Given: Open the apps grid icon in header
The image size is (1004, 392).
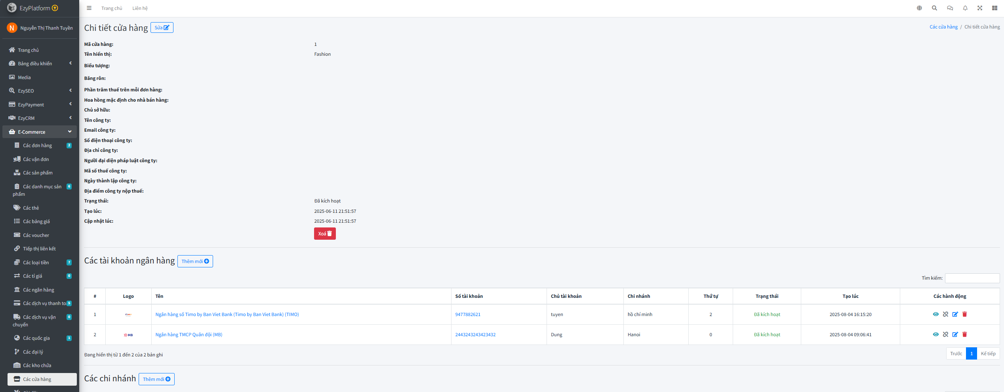Looking at the screenshot, I should (x=994, y=8).
